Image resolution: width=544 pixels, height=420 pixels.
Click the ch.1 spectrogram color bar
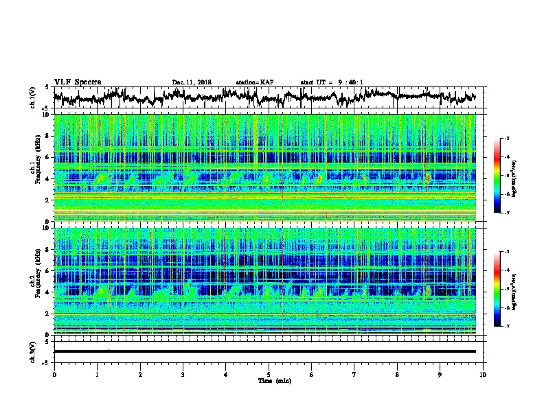[x=497, y=176]
